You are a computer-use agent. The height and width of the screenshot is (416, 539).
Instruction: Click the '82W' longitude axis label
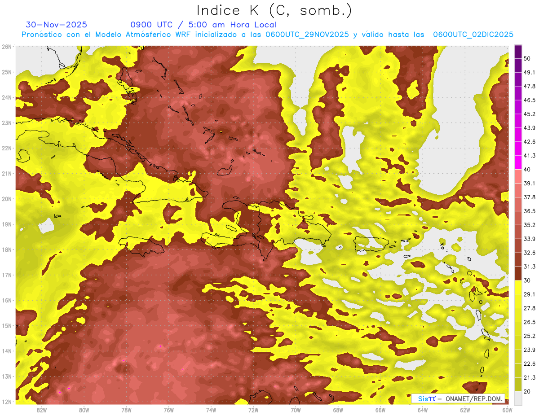42,410
